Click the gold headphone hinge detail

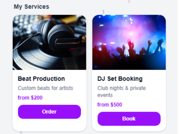(x=84, y=39)
